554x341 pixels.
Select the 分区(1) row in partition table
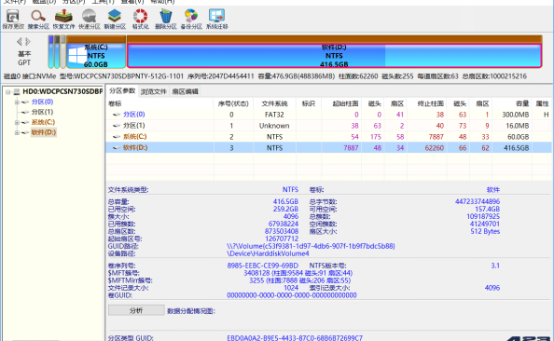tap(328, 126)
